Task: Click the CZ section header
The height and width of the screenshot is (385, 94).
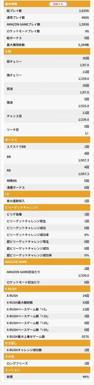Action: click(47, 194)
